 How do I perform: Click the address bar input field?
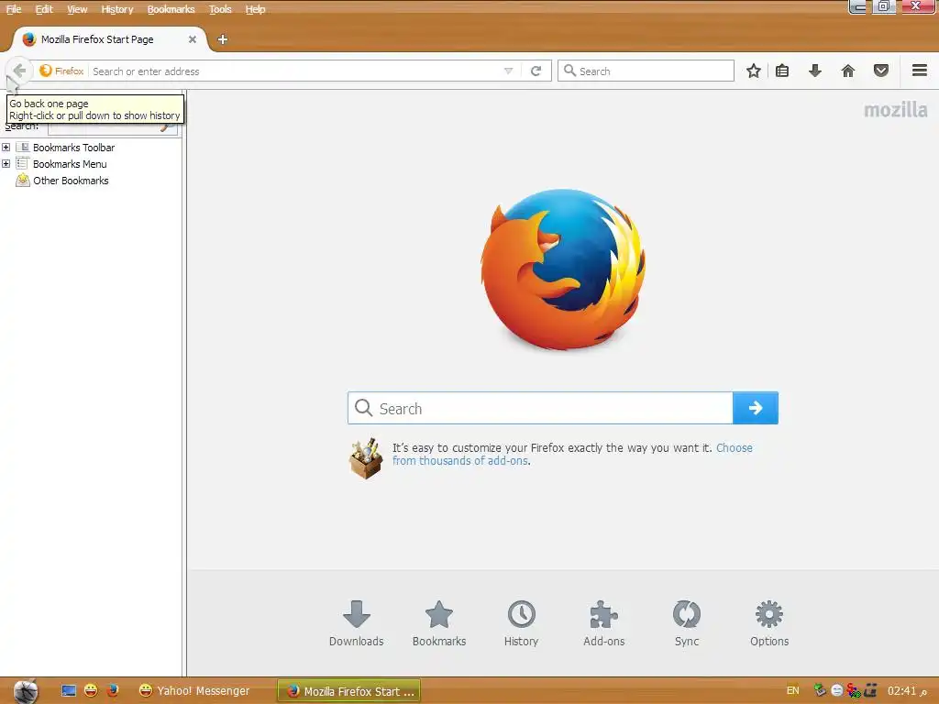pos(294,71)
